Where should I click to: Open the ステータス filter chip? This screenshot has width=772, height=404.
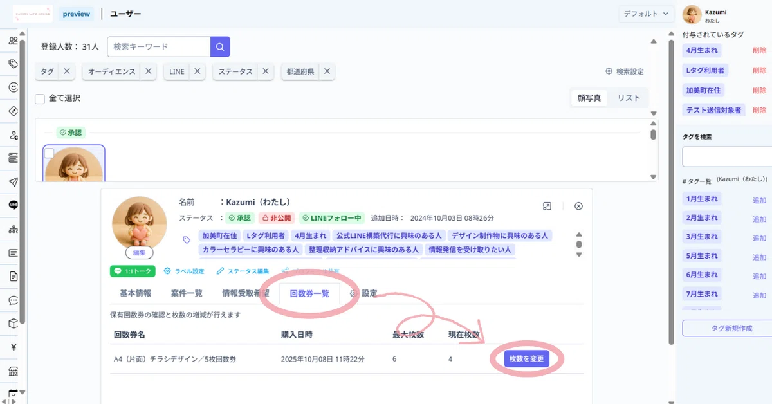pos(235,72)
